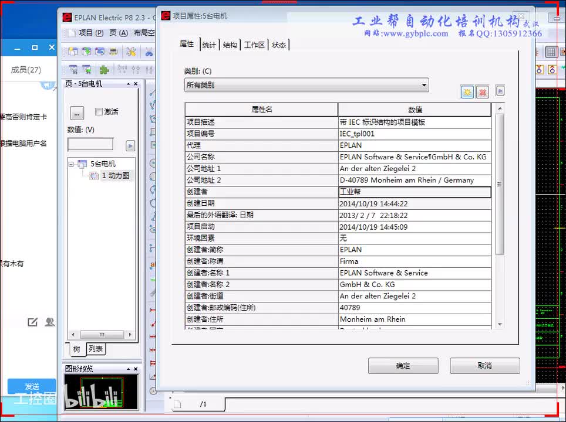Image resolution: width=566 pixels, height=422 pixels.
Task: Click the navigator icon with green arrow
Action: (87, 69)
